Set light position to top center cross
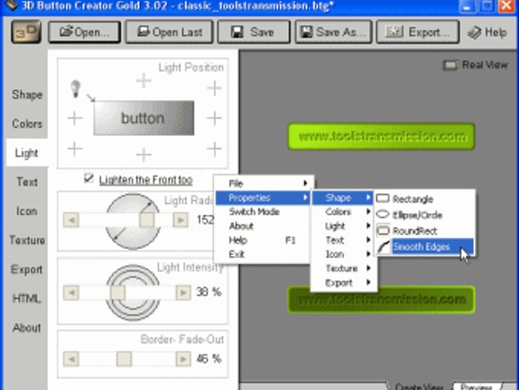Viewport: 519px width, 390px height. point(144,81)
